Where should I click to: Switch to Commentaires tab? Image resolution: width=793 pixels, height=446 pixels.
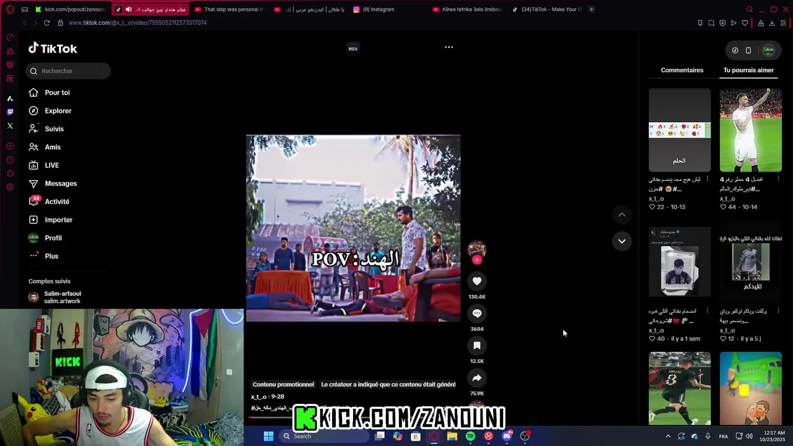[x=682, y=70]
